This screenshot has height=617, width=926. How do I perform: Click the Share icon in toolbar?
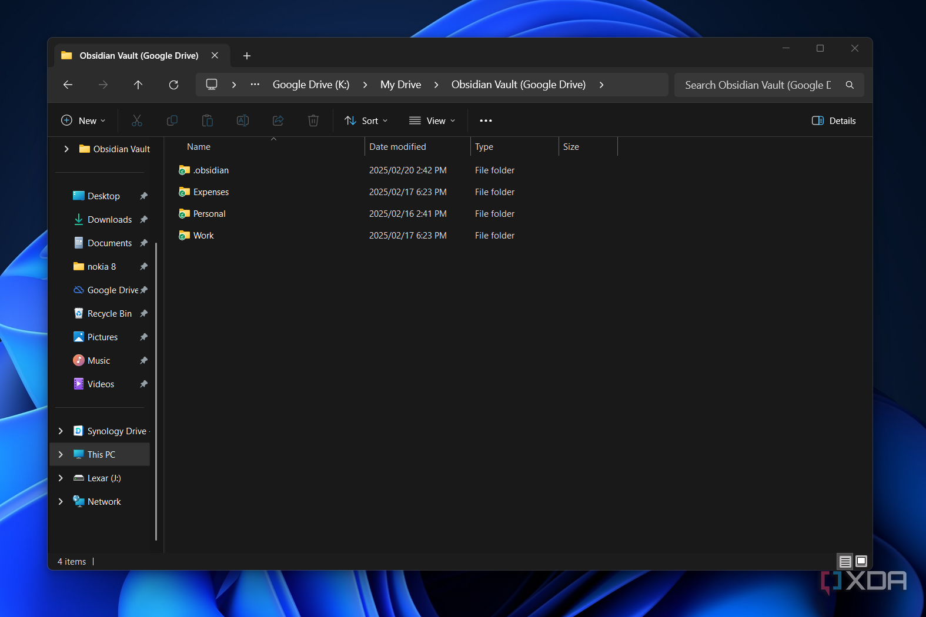278,120
